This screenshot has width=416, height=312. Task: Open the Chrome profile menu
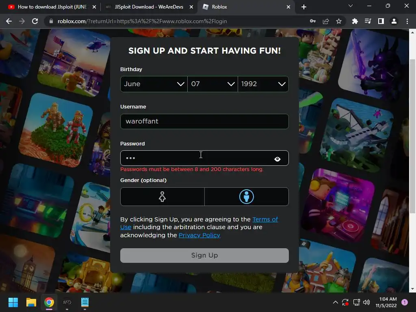point(394,21)
